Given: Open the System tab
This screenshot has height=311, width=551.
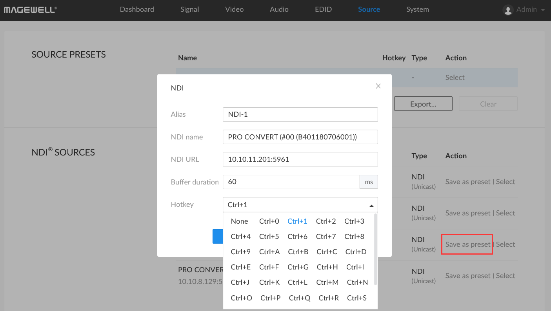Looking at the screenshot, I should (x=418, y=9).
